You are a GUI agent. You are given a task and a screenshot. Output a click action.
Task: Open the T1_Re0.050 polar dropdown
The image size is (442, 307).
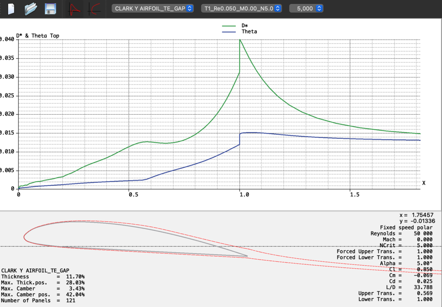[241, 8]
